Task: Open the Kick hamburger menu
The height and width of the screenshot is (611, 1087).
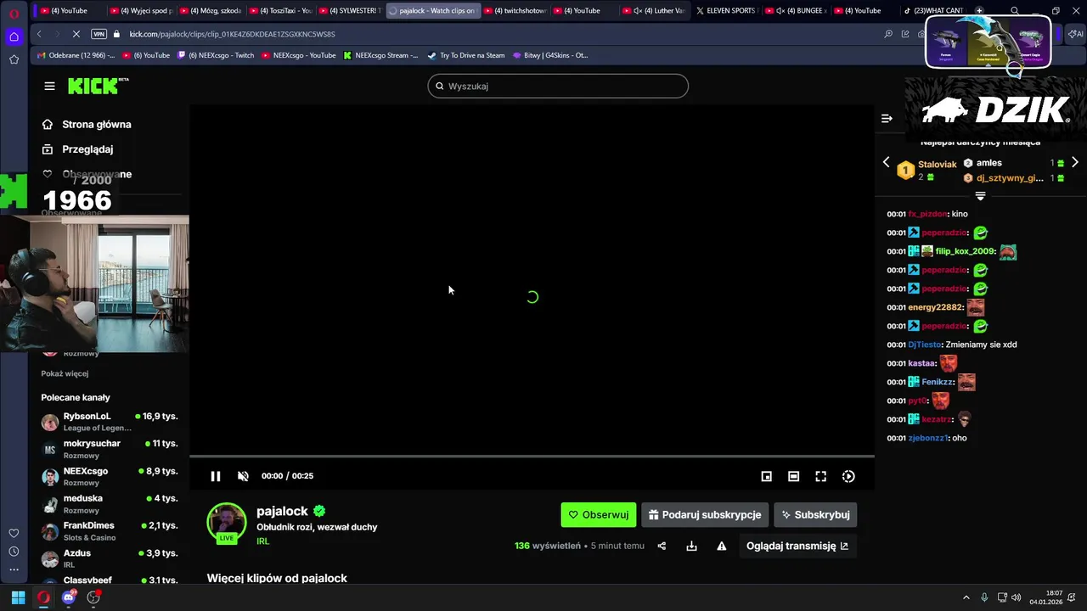Action: coord(49,86)
